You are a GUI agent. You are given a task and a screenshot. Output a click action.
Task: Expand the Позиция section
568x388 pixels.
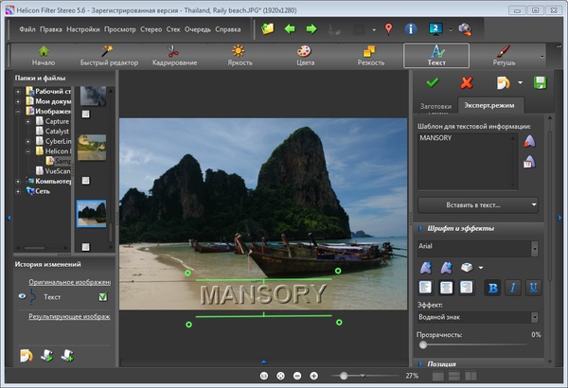(420, 363)
